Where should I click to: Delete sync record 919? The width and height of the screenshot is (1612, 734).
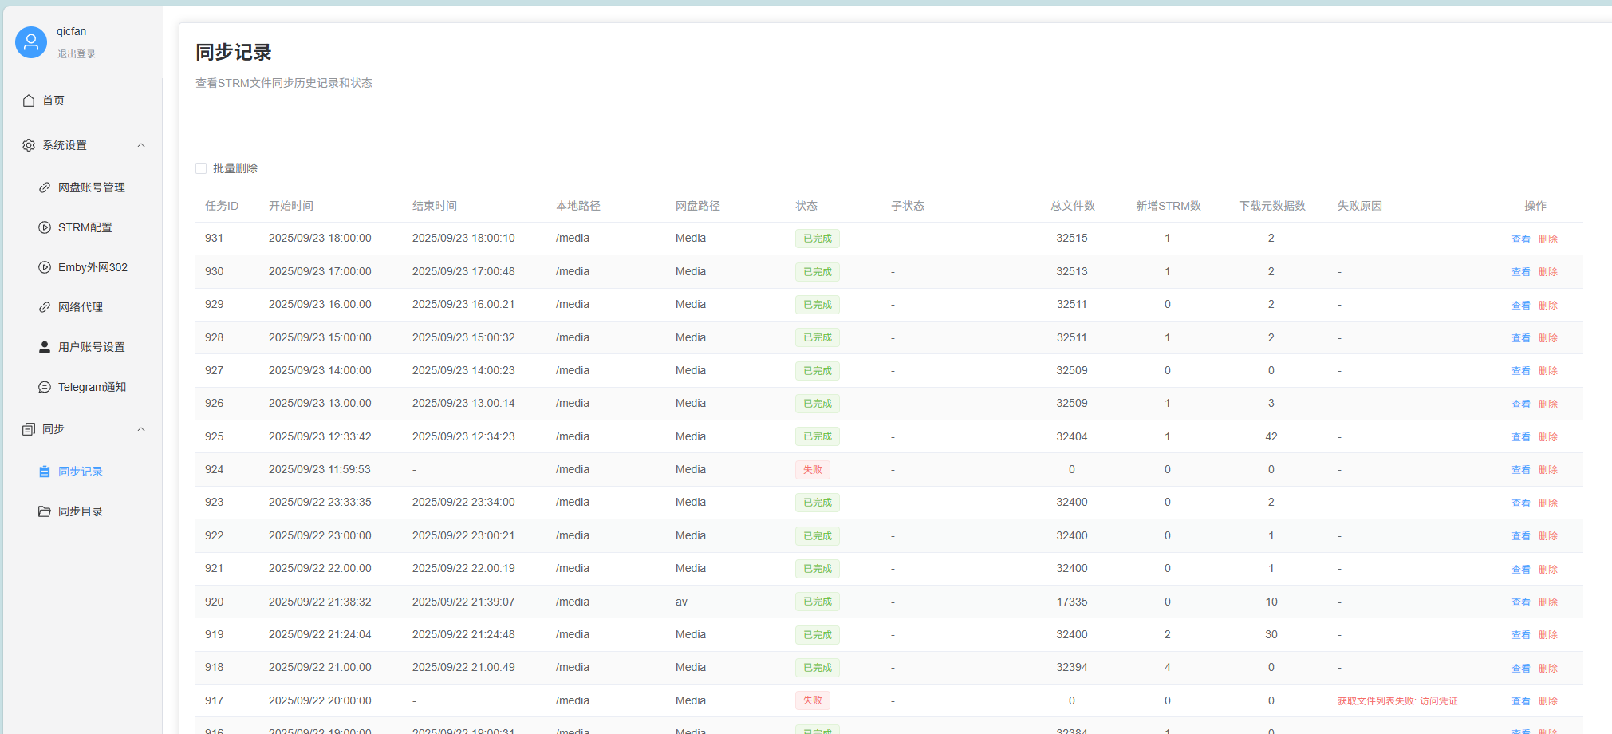[x=1548, y=635]
